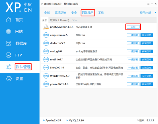Select the 网站 globe icon

point(9,31)
